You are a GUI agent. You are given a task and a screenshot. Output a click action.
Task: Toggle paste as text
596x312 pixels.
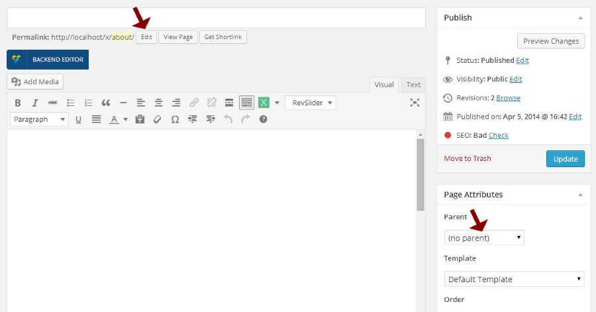(x=140, y=119)
